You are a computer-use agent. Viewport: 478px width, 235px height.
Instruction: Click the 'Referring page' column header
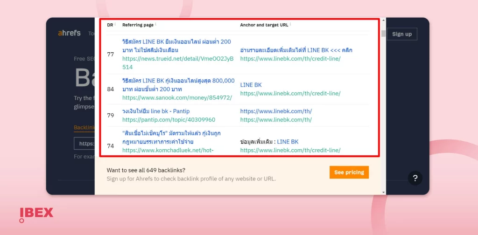[138, 25]
